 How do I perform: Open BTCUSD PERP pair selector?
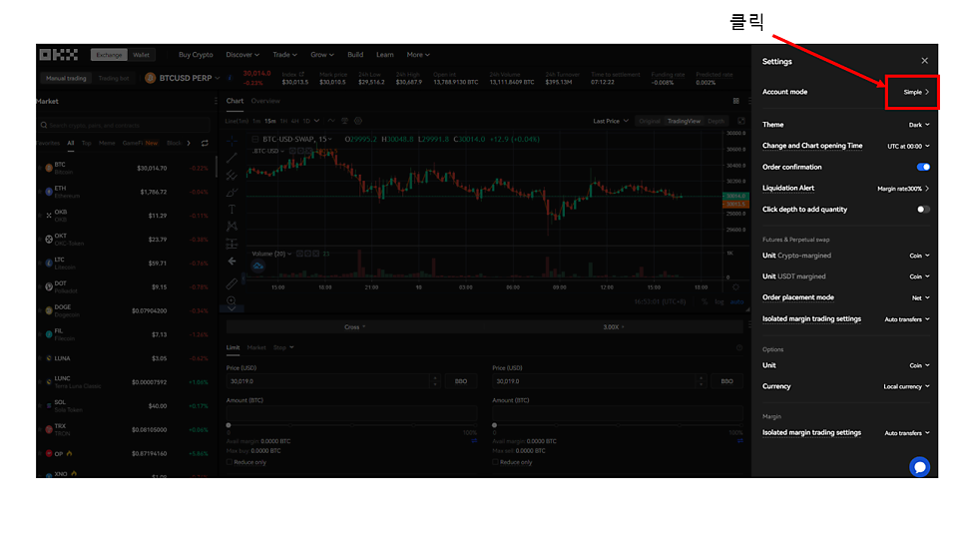coord(183,78)
